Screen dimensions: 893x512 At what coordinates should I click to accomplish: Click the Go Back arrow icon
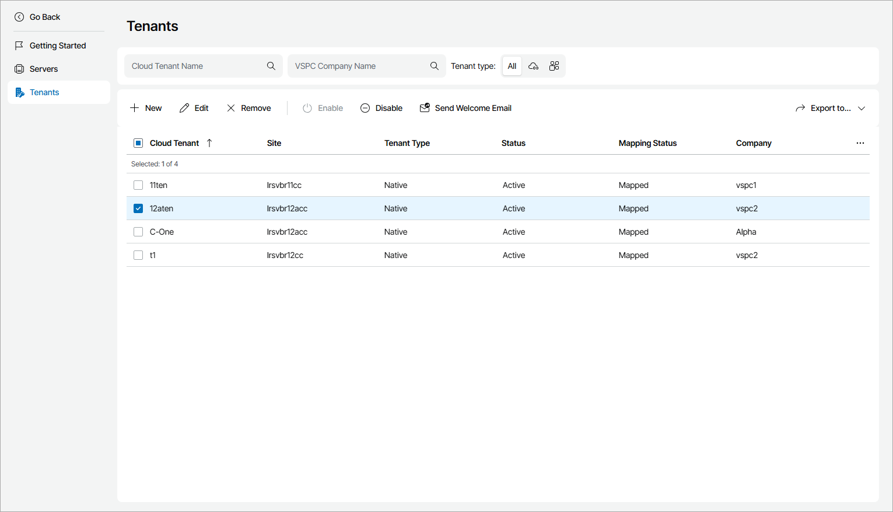[x=19, y=17]
